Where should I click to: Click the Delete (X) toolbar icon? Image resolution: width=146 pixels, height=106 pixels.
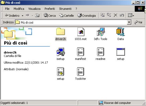[x=115, y=15]
